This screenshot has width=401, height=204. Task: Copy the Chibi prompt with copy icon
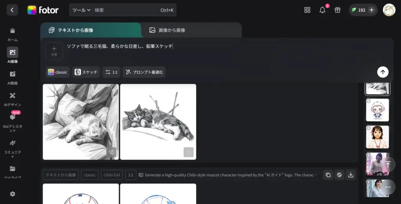[x=328, y=175]
